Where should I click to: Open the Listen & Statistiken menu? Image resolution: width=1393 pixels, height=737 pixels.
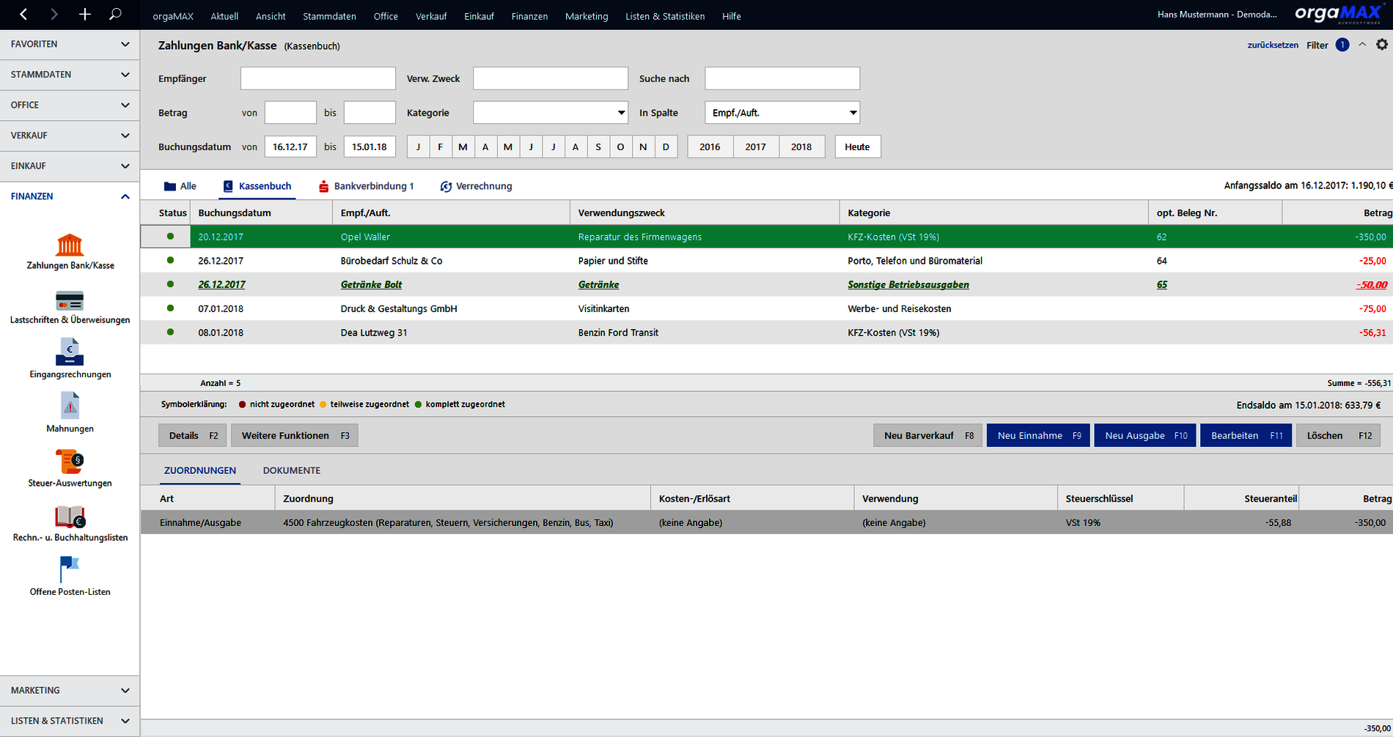click(665, 16)
